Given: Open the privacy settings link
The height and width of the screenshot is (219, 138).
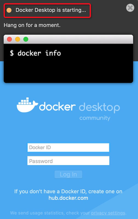Looking at the screenshot, I should click(x=108, y=213).
